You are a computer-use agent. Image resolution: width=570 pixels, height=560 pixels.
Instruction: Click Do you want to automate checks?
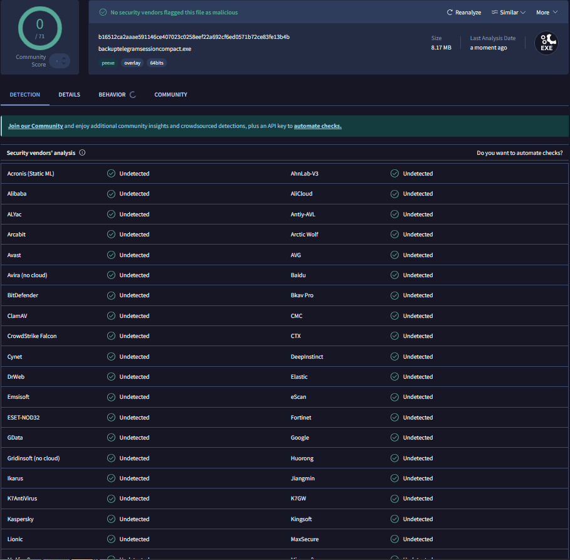pos(519,153)
